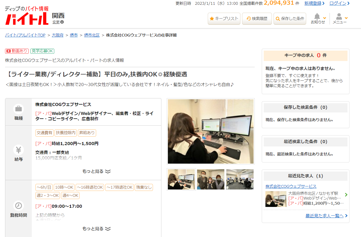
Task: Open the 検索履歴 history button
Action: click(257, 19)
